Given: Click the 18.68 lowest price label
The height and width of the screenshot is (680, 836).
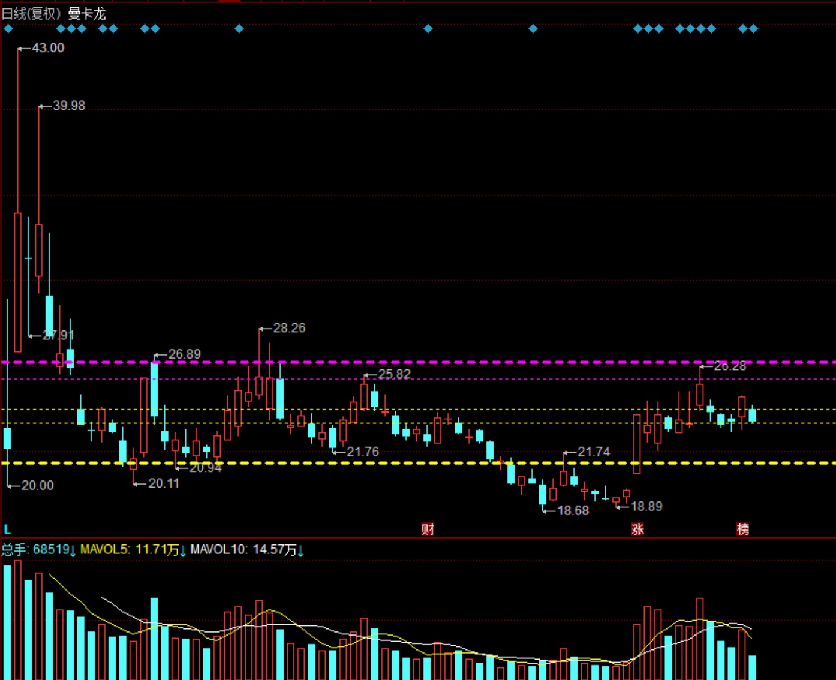Looking at the screenshot, I should (x=573, y=510).
